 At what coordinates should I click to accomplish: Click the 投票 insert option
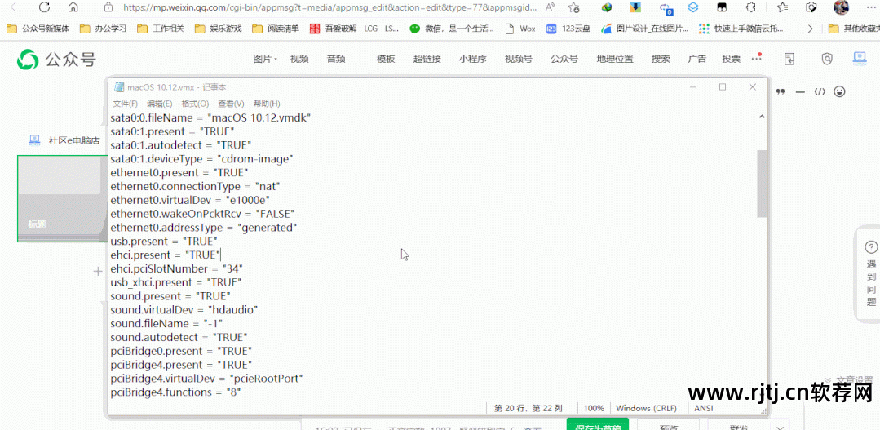[732, 59]
